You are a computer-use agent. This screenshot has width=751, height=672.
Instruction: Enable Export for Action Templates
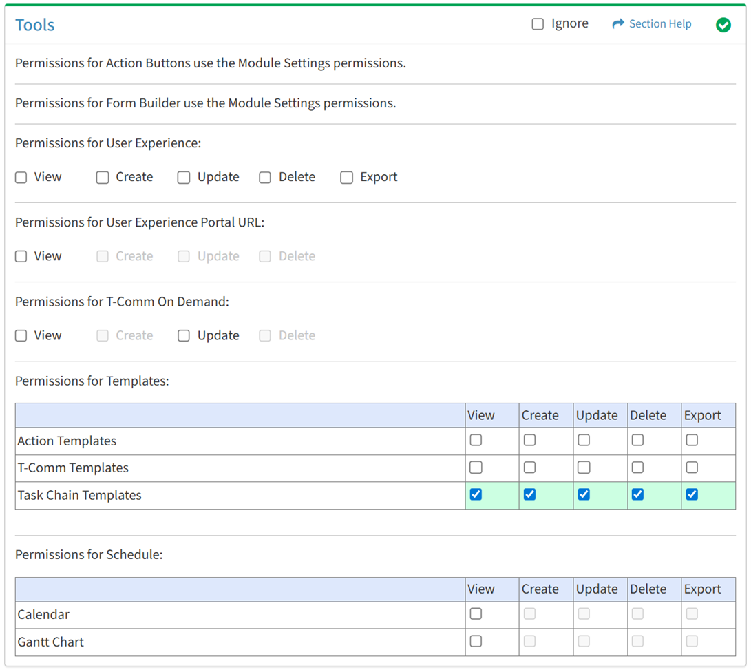[692, 440]
